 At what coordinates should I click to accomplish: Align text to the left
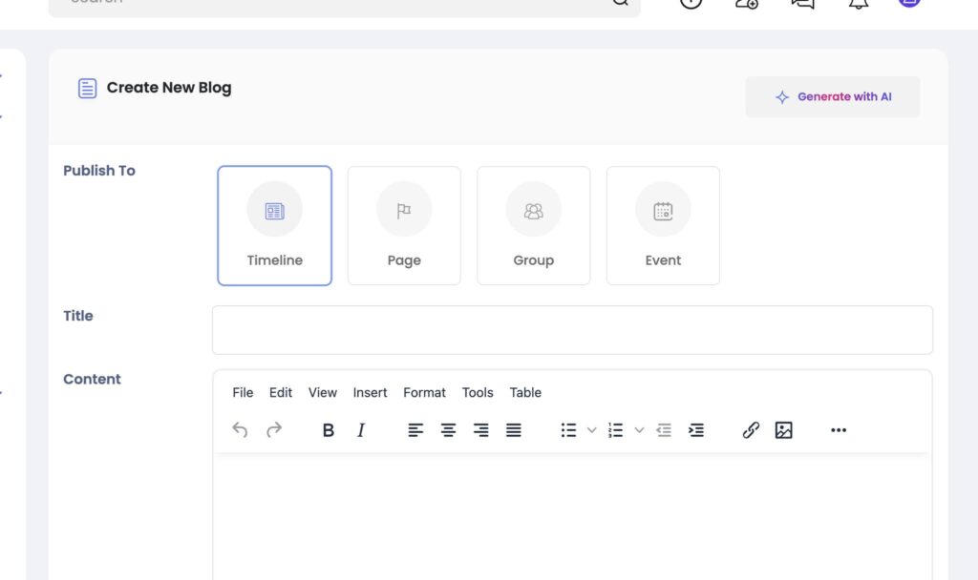pos(415,430)
